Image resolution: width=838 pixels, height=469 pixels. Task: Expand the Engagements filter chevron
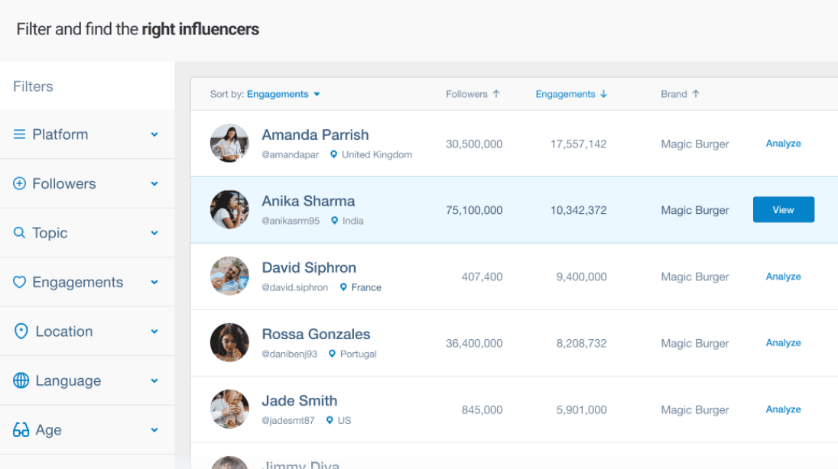[154, 283]
